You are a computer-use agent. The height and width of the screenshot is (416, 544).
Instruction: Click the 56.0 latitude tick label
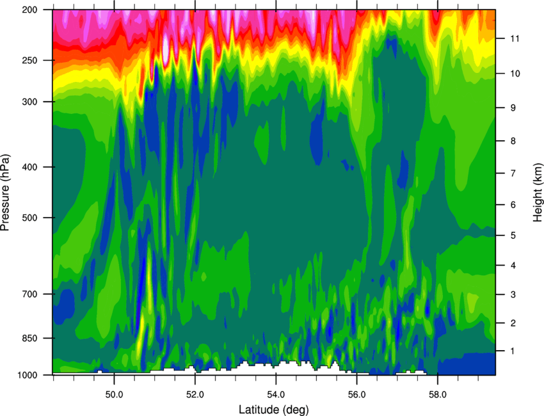[357, 394]
